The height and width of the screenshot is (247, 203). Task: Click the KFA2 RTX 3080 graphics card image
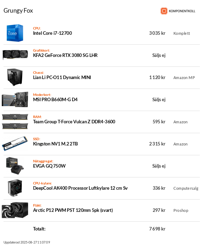click(15, 55)
